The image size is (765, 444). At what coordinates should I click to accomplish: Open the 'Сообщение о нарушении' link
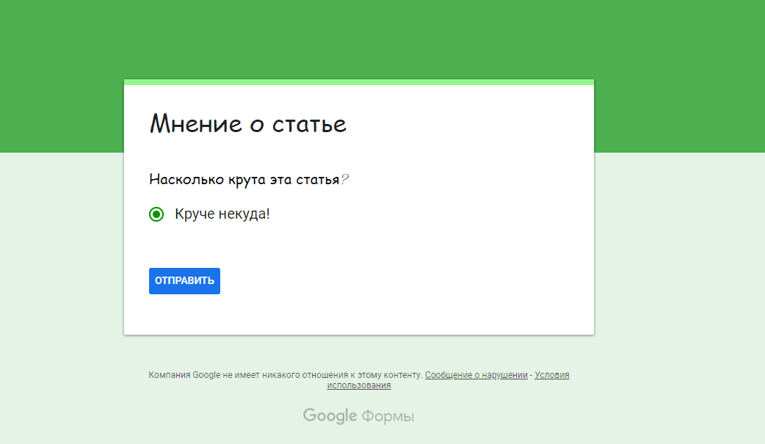(476, 374)
